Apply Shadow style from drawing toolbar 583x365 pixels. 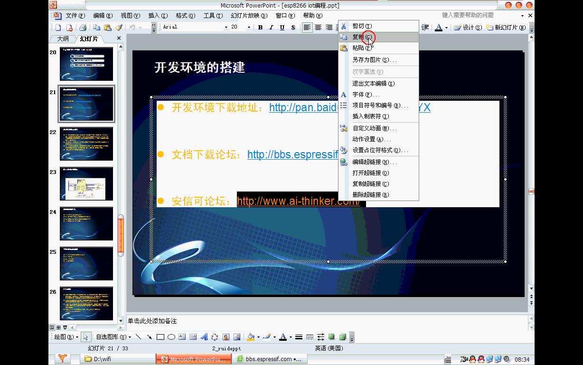(x=332, y=336)
